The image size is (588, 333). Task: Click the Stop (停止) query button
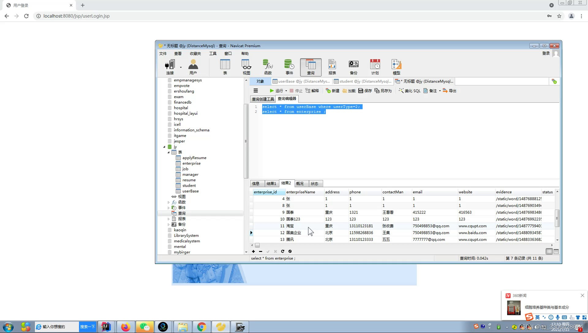tap(296, 91)
